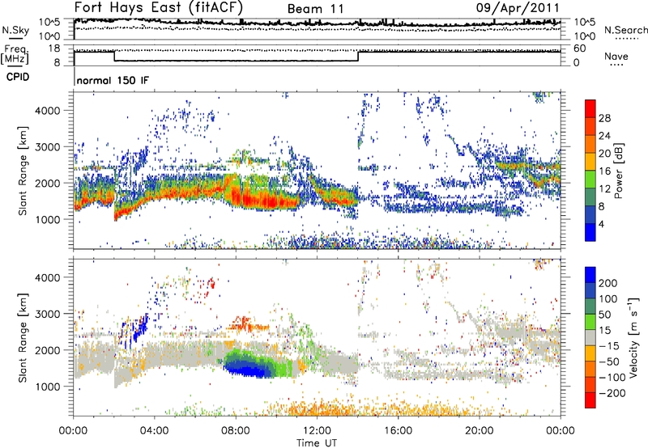Click the top blue segment of Velocity colorbar
This screenshot has width=648, height=448.
click(590, 274)
